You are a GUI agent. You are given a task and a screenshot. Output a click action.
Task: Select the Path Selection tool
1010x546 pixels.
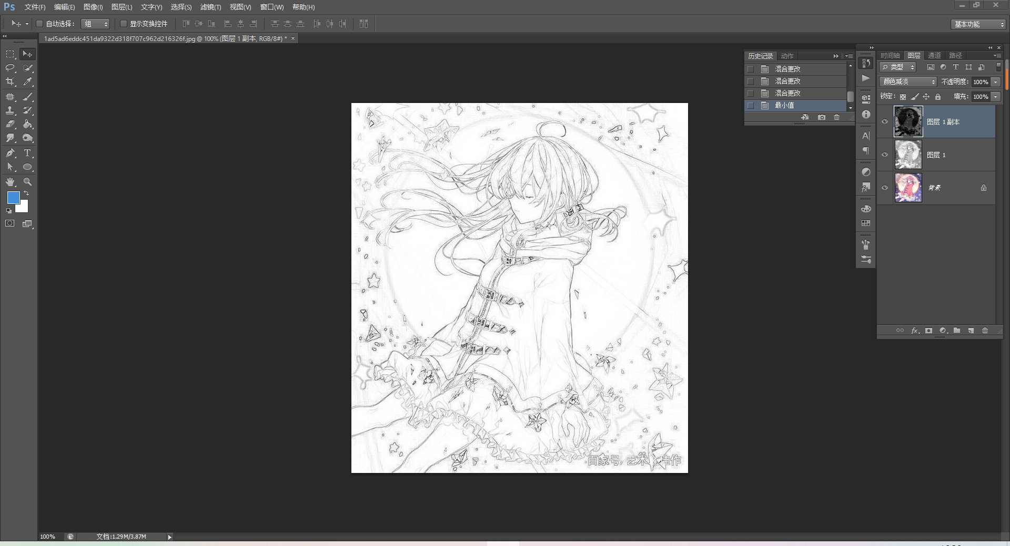point(10,167)
